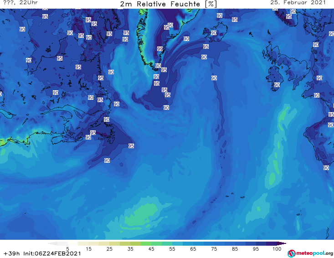Click the meteopool.org logo

[x=310, y=253]
